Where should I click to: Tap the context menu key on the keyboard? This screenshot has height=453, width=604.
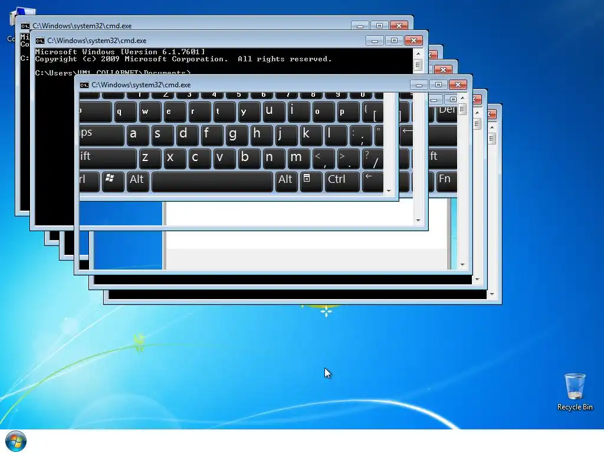click(311, 182)
